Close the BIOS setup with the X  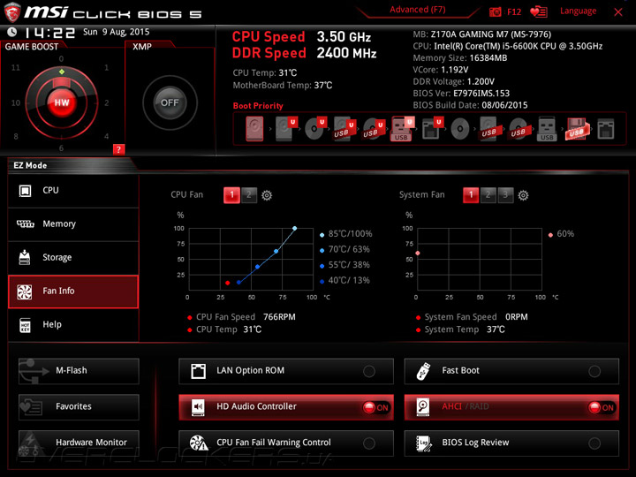[x=618, y=12]
